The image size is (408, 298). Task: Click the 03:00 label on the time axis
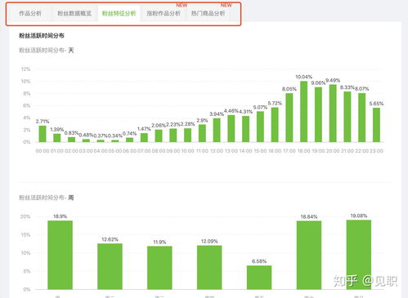coord(86,151)
